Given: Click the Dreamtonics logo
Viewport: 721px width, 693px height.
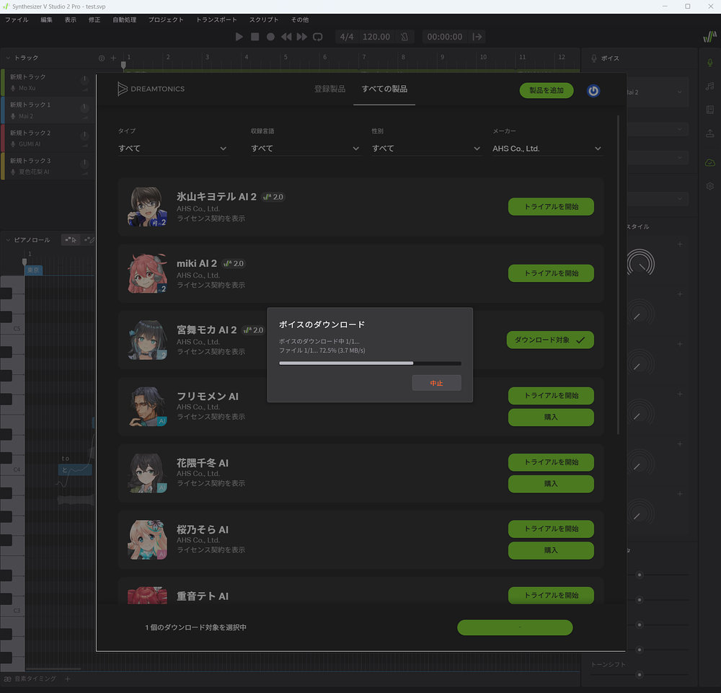Looking at the screenshot, I should [151, 89].
